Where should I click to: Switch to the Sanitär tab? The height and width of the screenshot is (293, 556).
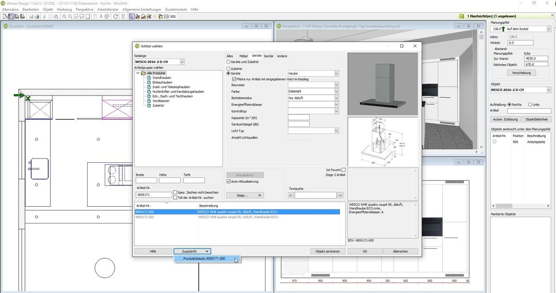click(x=269, y=56)
